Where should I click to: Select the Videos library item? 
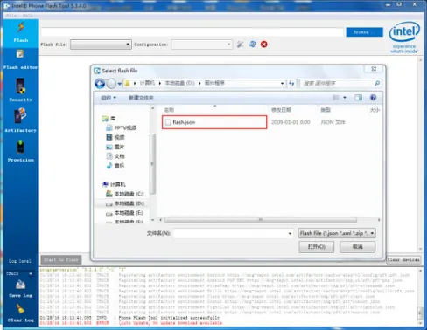[115, 137]
